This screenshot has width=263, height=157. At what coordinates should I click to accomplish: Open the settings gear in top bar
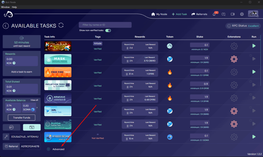click(x=242, y=14)
